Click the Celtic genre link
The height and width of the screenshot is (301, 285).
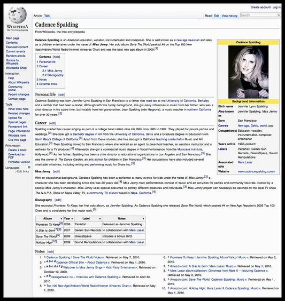[255, 126]
